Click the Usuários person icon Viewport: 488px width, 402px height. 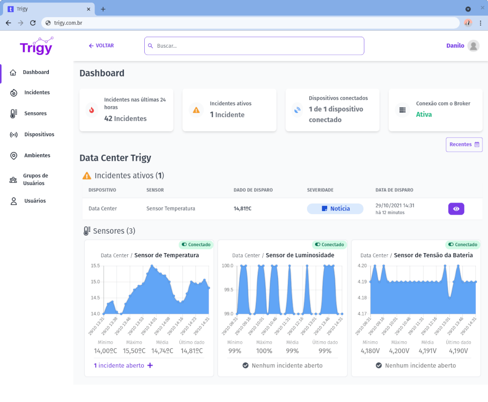14,201
